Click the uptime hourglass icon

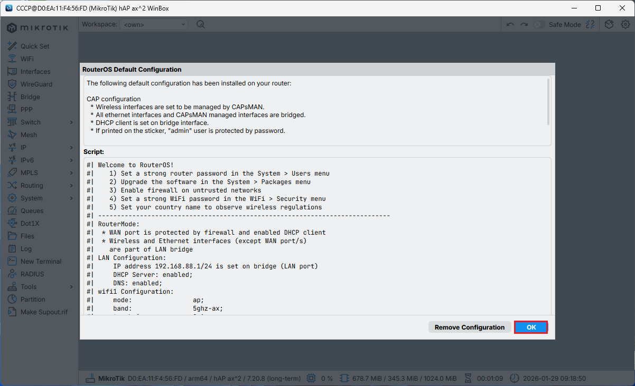click(468, 379)
